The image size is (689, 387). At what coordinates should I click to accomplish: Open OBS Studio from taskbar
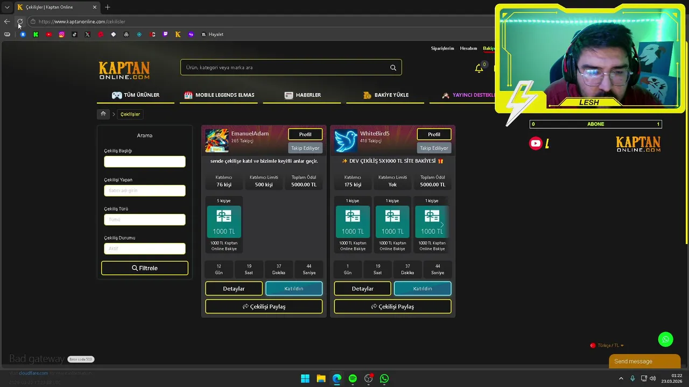[x=369, y=378]
